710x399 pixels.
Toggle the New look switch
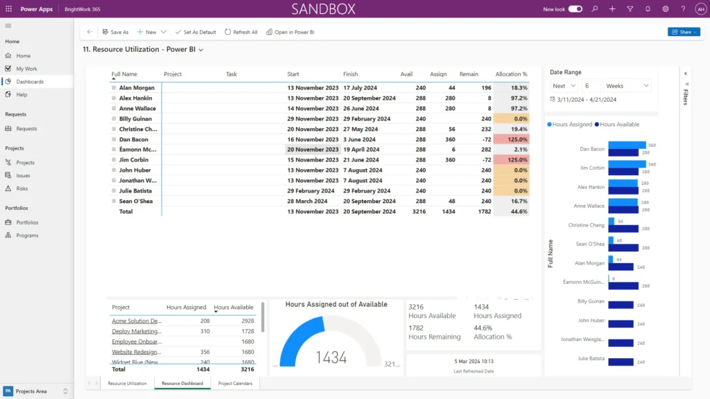(x=575, y=9)
